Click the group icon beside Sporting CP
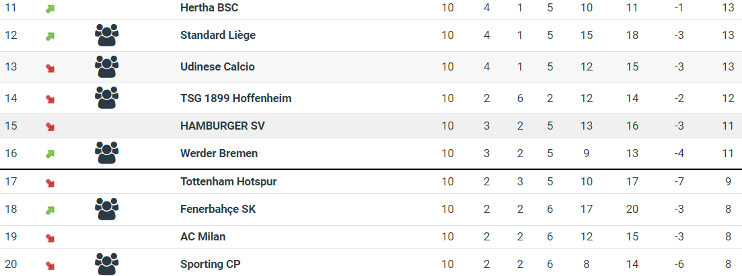Image resolution: width=742 pixels, height=276 pixels. pos(107,264)
